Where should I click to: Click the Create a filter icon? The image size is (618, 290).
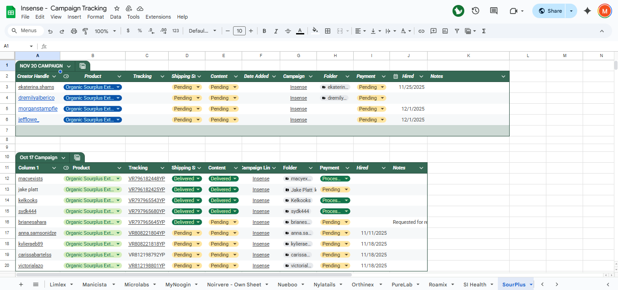pos(457,31)
